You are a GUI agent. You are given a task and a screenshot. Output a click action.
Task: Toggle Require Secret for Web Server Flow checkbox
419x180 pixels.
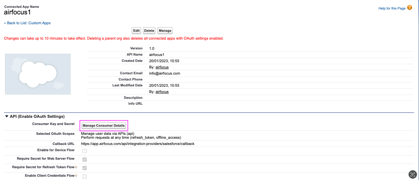[85, 159]
